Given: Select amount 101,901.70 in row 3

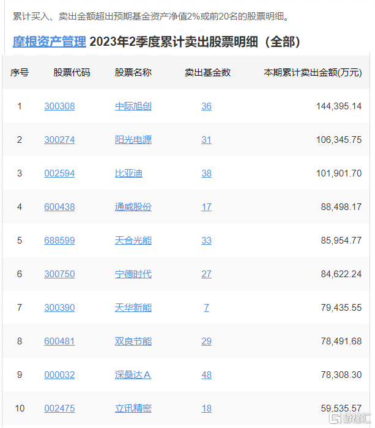Looking at the screenshot, I should pos(339,173).
